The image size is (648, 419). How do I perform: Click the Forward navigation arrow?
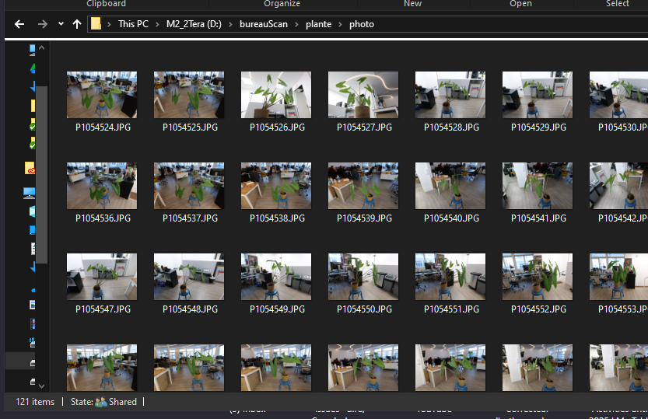click(42, 24)
